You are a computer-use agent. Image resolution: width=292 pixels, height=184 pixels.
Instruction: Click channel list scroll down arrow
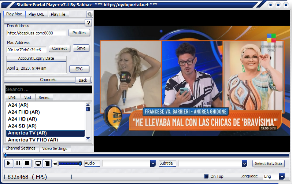click(88, 139)
